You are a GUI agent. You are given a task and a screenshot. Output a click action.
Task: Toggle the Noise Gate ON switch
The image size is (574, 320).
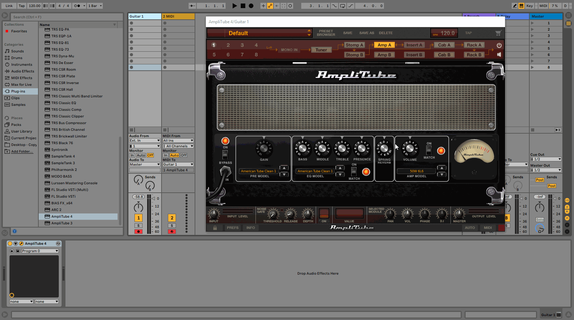(323, 221)
